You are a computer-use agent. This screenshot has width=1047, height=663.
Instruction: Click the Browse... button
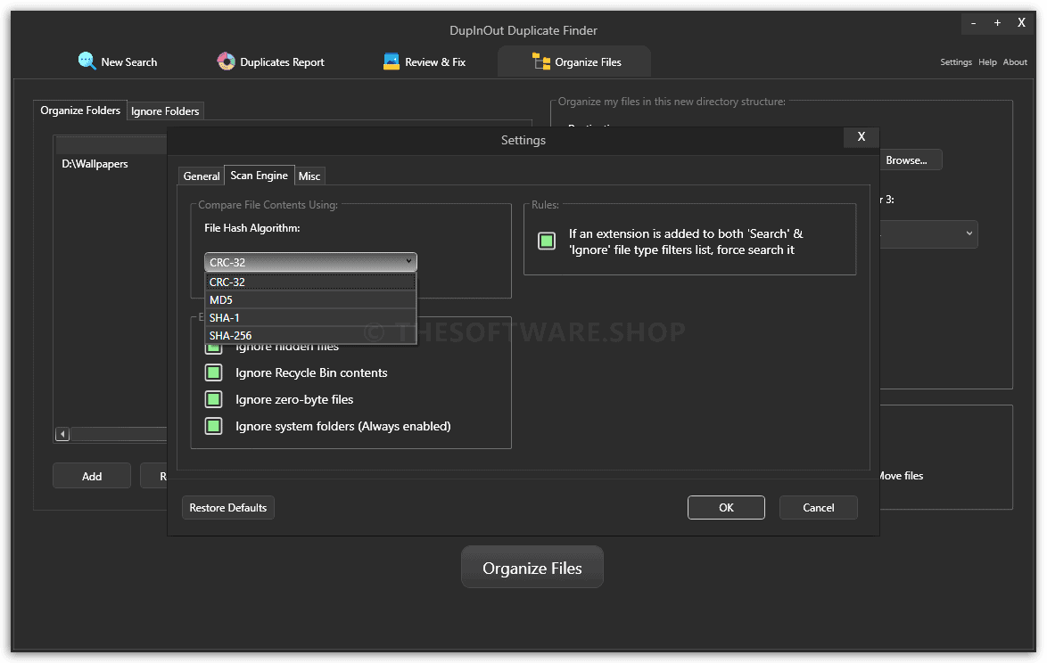point(910,160)
